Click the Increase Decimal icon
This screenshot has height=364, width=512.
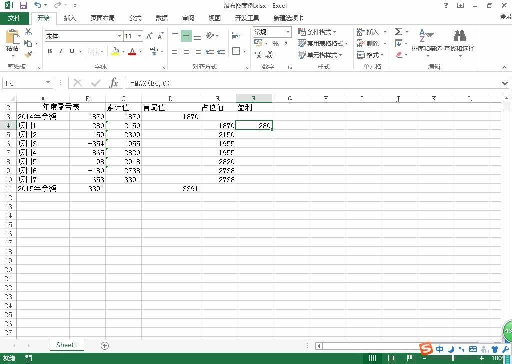[258, 55]
